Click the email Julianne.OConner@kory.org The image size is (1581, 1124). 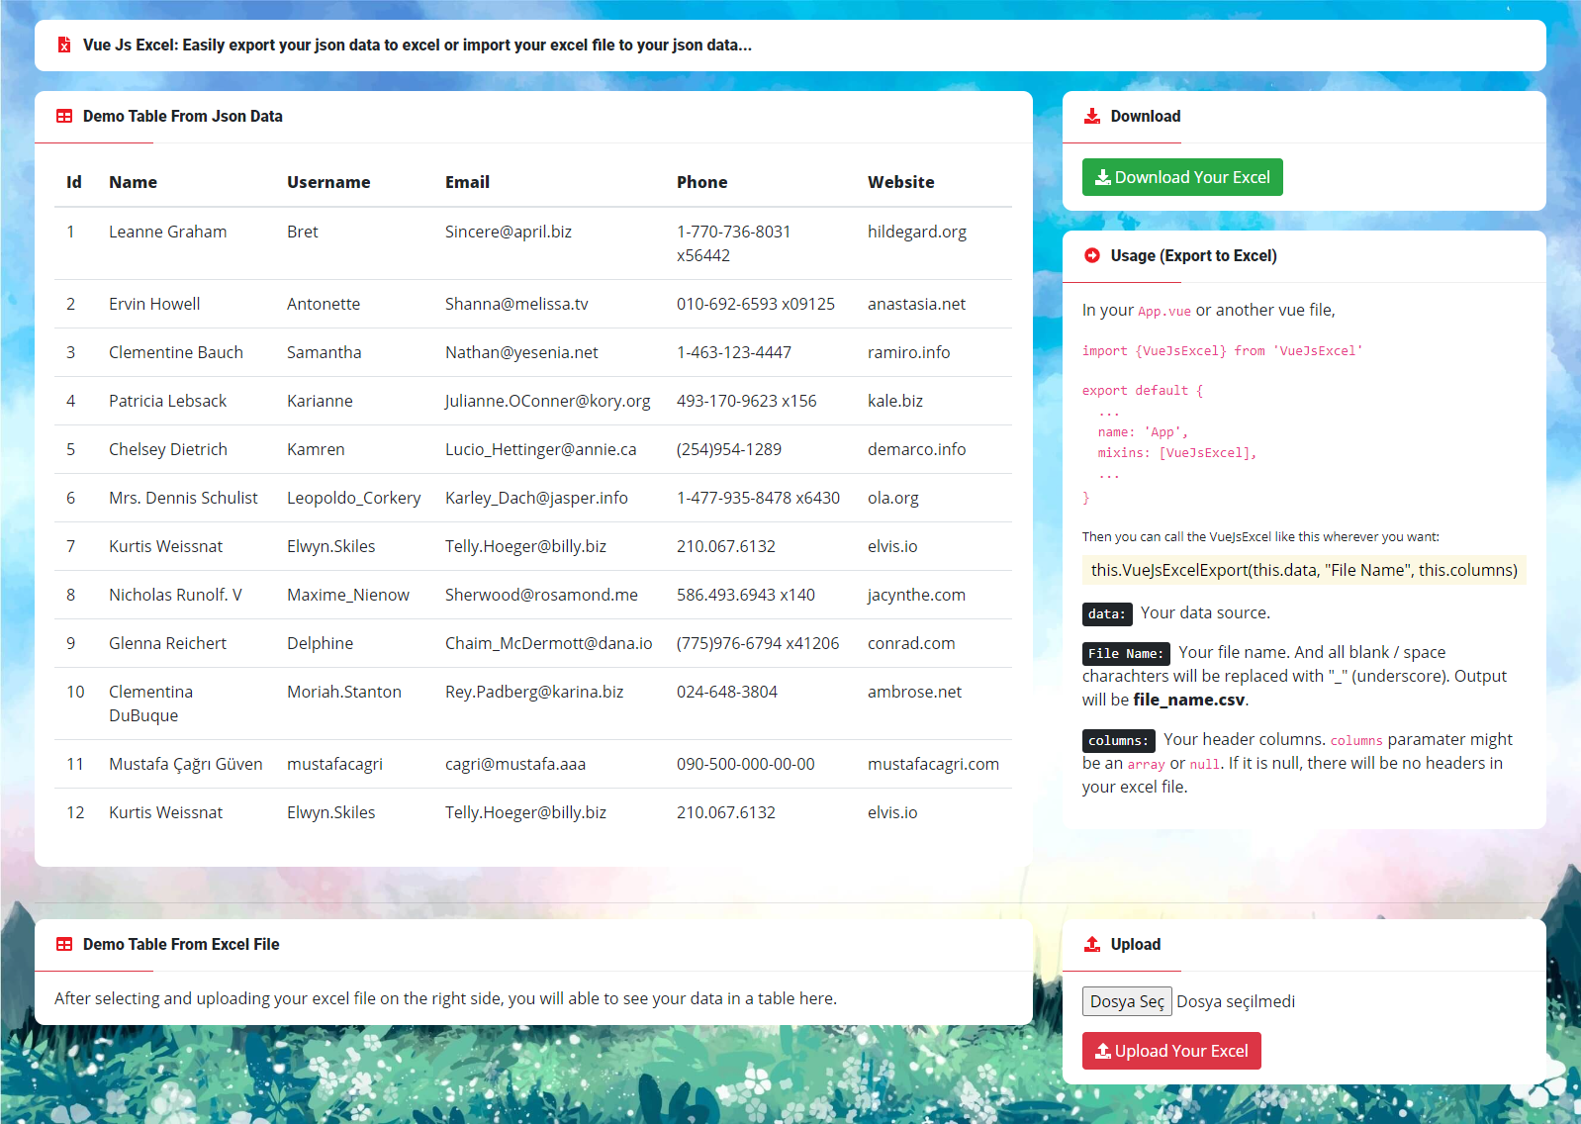[x=547, y=401]
